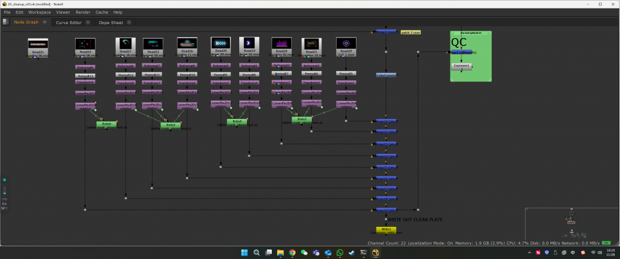Image resolution: width=620 pixels, height=259 pixels.
Task: Close the Curve Editor tab
Action: [x=87, y=23]
